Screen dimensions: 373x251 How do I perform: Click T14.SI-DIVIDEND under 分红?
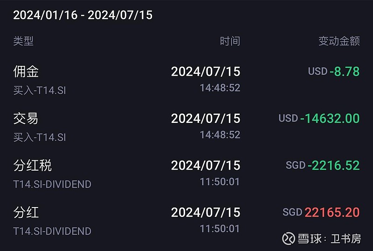52,231
